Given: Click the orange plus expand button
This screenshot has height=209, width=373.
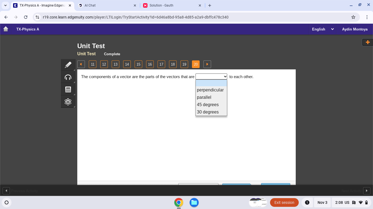Looking at the screenshot, I should point(368,42).
